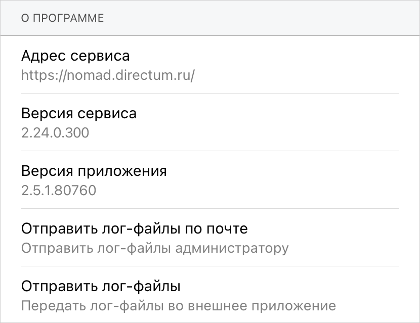Tap Отправить лог-файлы по почте
420x323 pixels.
pos(135,228)
